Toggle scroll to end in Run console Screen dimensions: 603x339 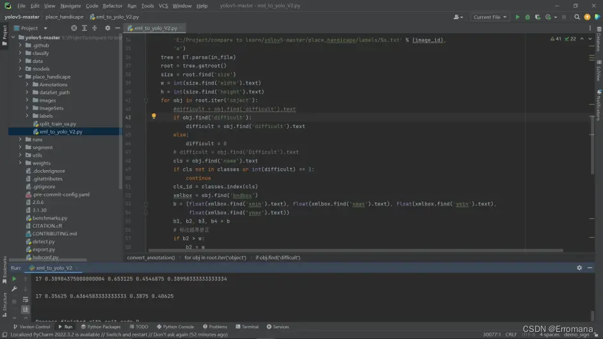(x=26, y=309)
